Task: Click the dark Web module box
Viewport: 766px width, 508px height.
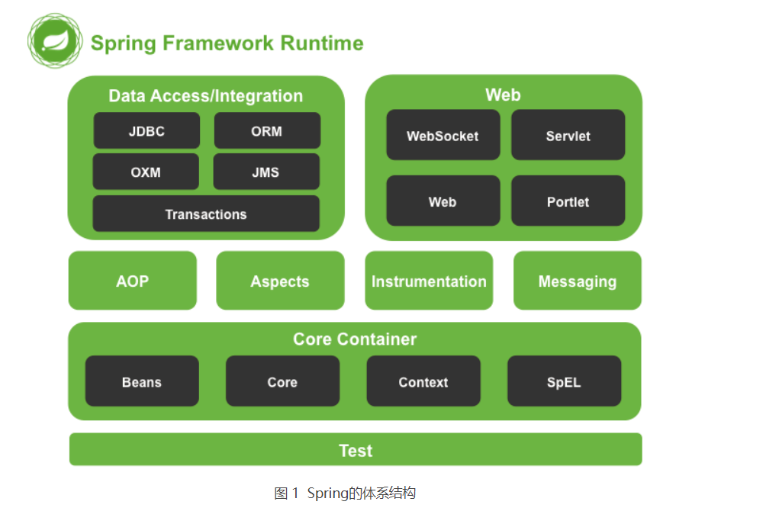Action: 443,201
